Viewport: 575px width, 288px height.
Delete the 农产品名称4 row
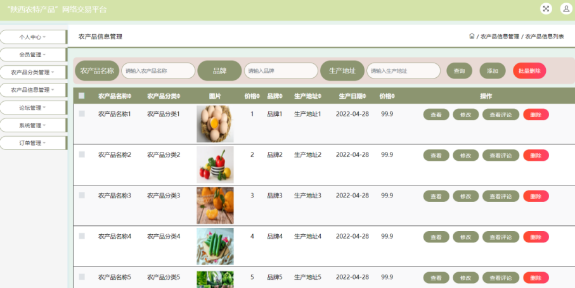click(536, 237)
